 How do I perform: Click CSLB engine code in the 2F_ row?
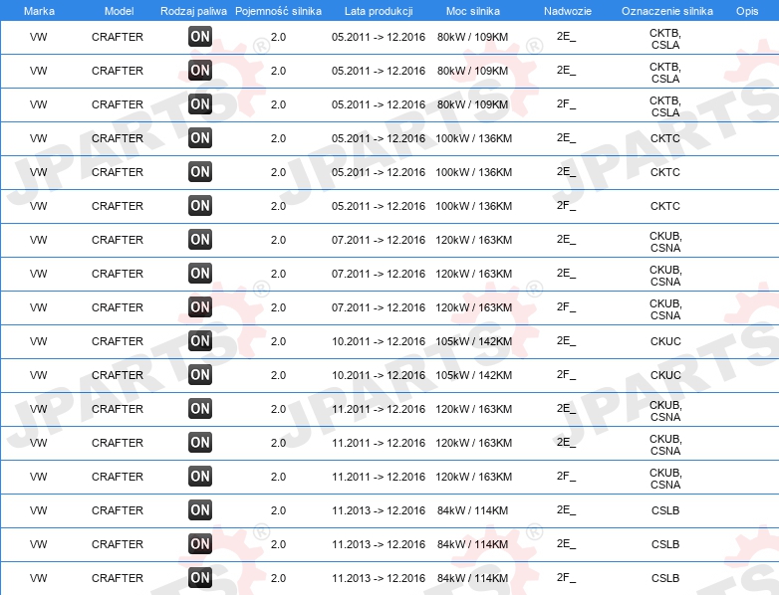point(665,578)
